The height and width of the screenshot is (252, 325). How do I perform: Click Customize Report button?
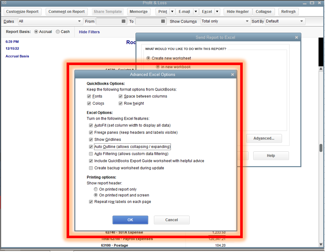coord(22,12)
